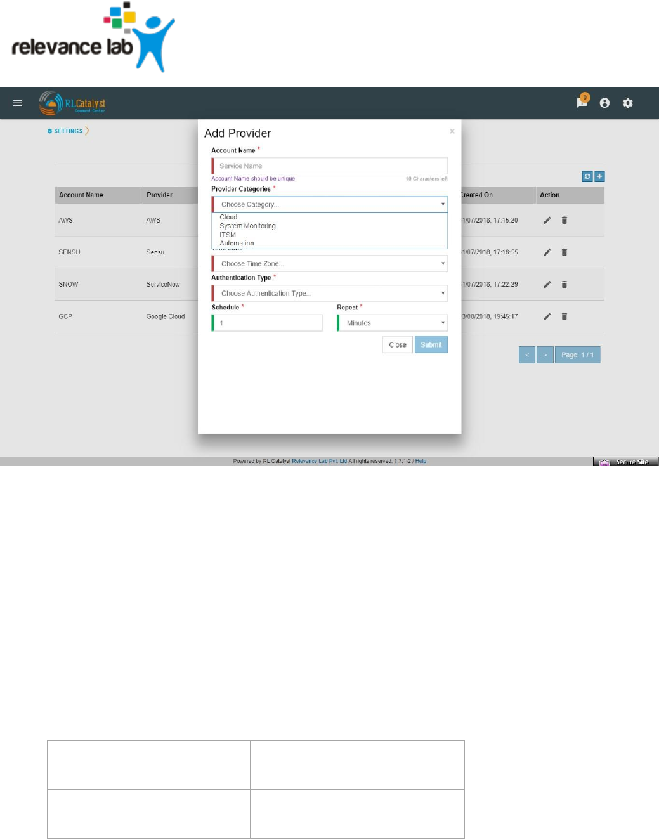The height and width of the screenshot is (839, 659).
Task: Select ITSM from category list
Action: pyautogui.click(x=228, y=235)
